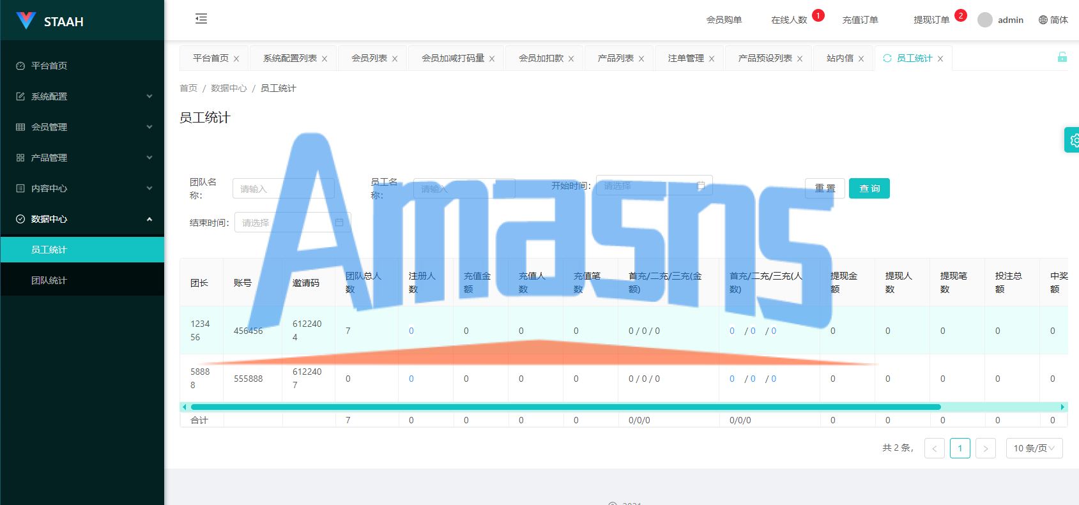Click the 重置 reset button
This screenshot has width=1079, height=505.
(x=825, y=188)
